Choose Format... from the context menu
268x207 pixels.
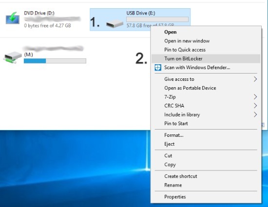pos(206,135)
